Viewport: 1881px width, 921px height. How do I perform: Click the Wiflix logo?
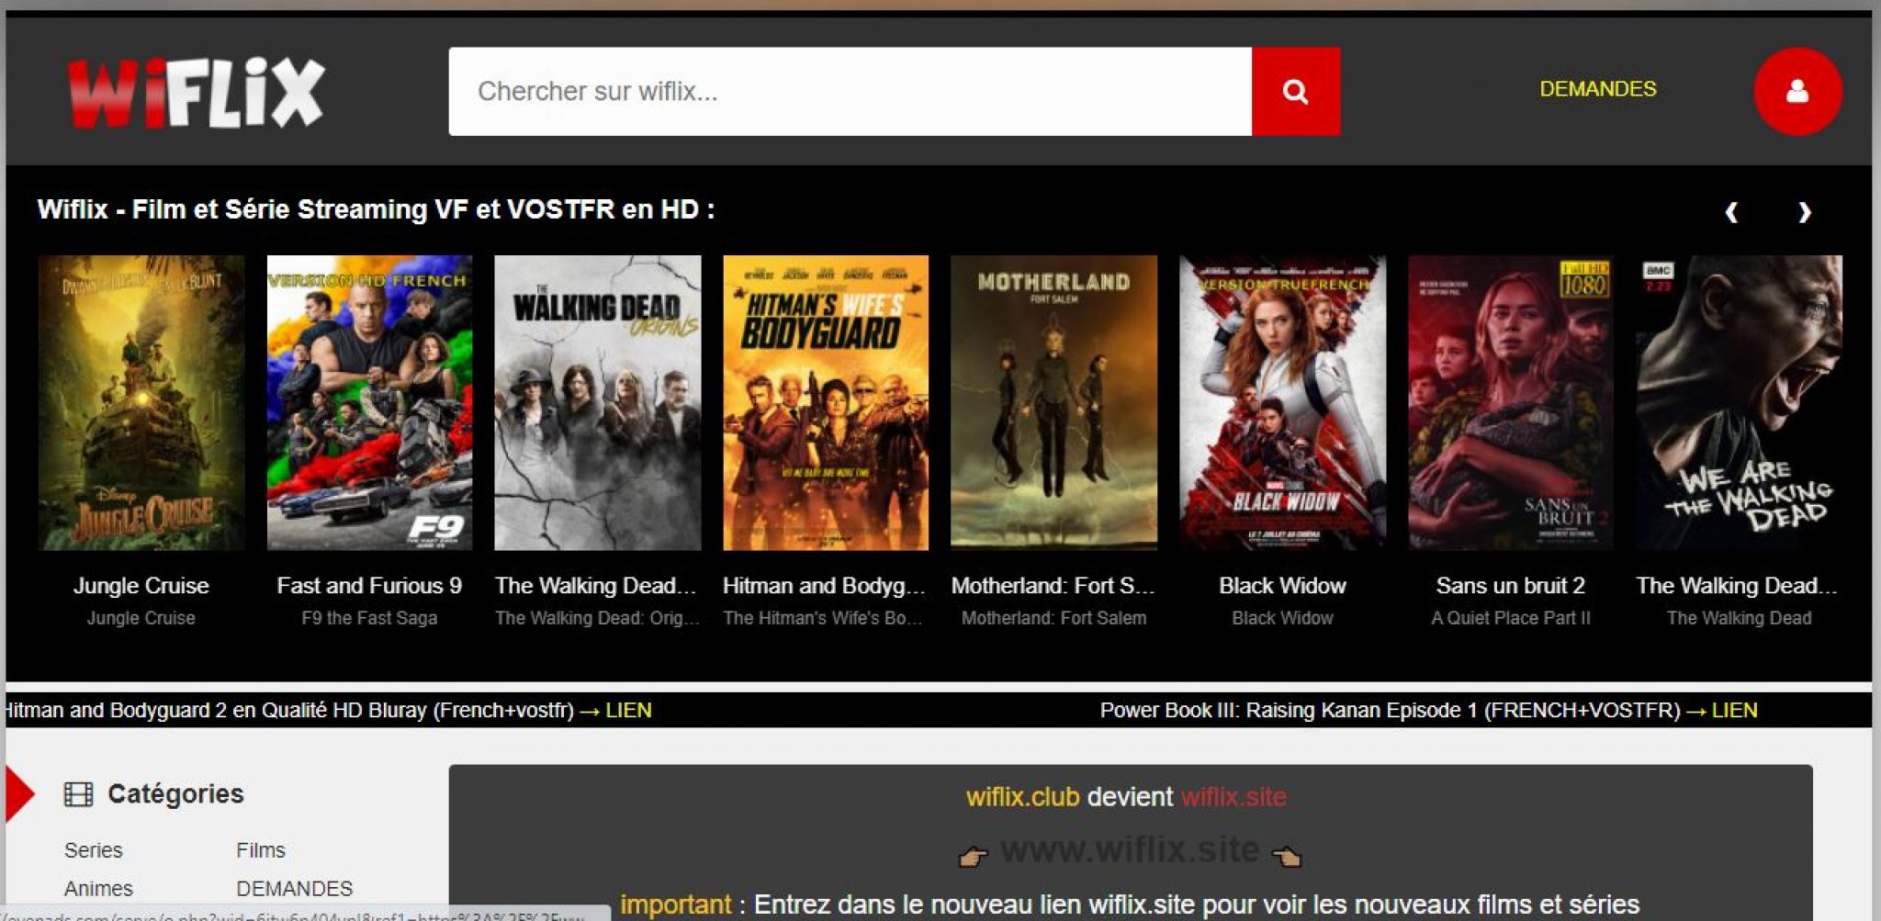point(196,92)
